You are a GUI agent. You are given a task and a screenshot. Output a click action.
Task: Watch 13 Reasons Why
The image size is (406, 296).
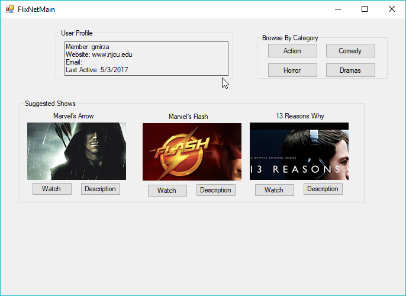pos(274,190)
